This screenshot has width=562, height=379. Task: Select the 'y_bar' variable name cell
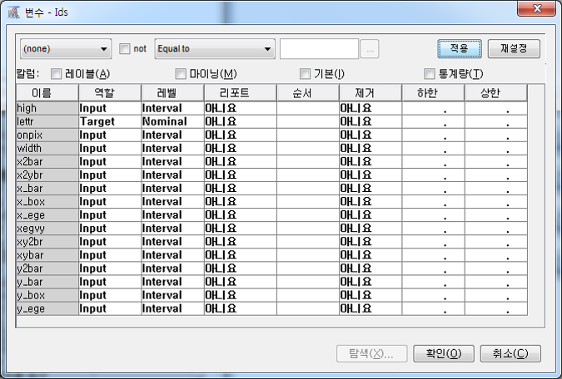[x=47, y=282]
